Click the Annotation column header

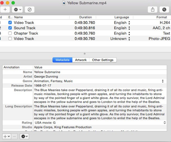(x=11, y=67)
